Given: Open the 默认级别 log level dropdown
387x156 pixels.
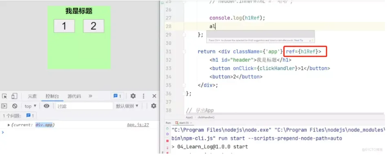Looking at the screenshot, I should 127,106.
